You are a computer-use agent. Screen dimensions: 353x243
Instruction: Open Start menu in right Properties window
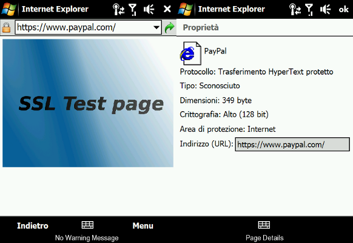[185, 9]
